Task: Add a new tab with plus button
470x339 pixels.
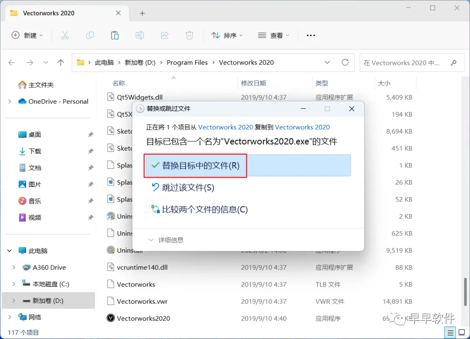Action: tap(142, 13)
